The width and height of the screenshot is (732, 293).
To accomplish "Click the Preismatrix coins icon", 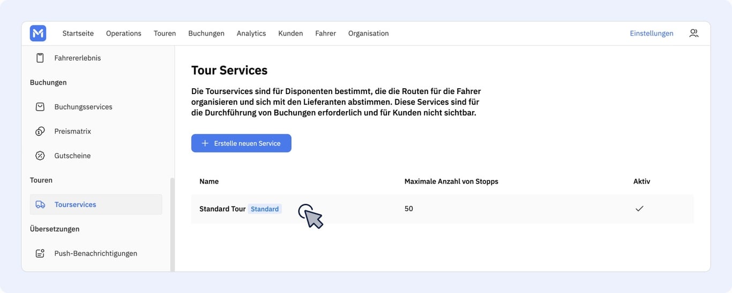I will coord(40,132).
